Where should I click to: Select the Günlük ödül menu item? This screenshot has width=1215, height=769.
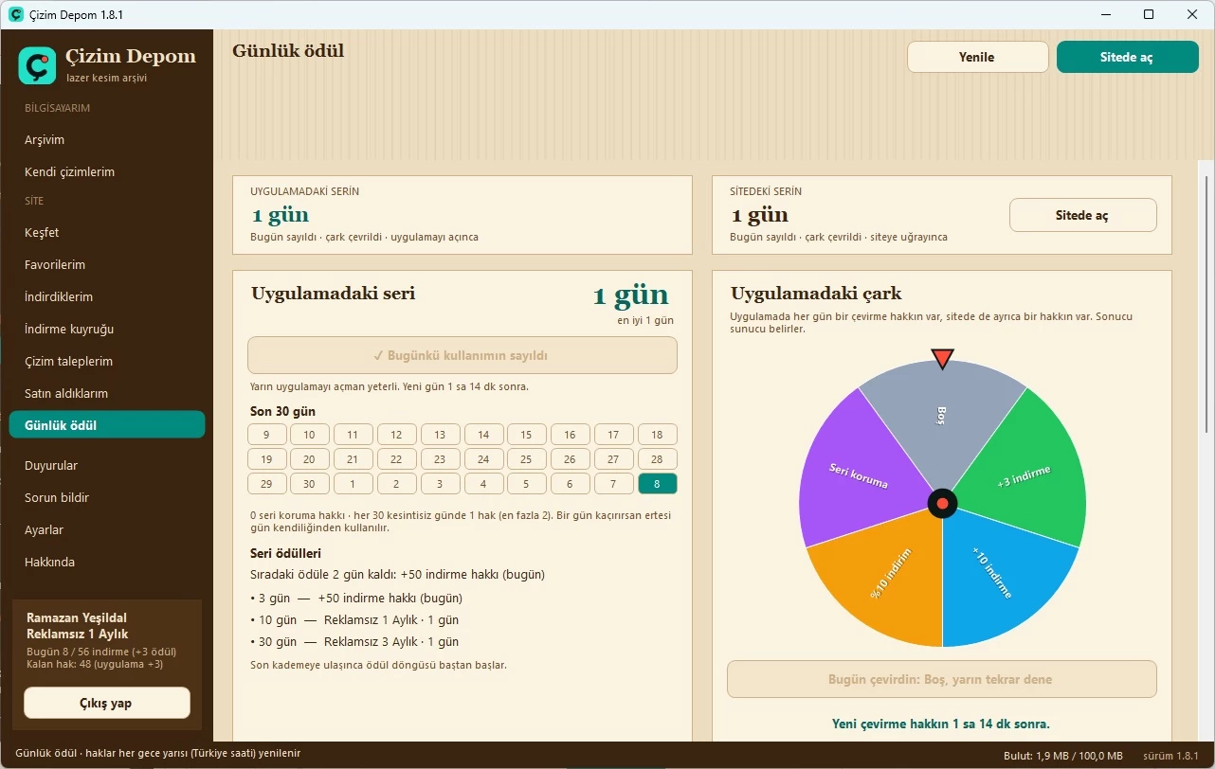pos(107,425)
